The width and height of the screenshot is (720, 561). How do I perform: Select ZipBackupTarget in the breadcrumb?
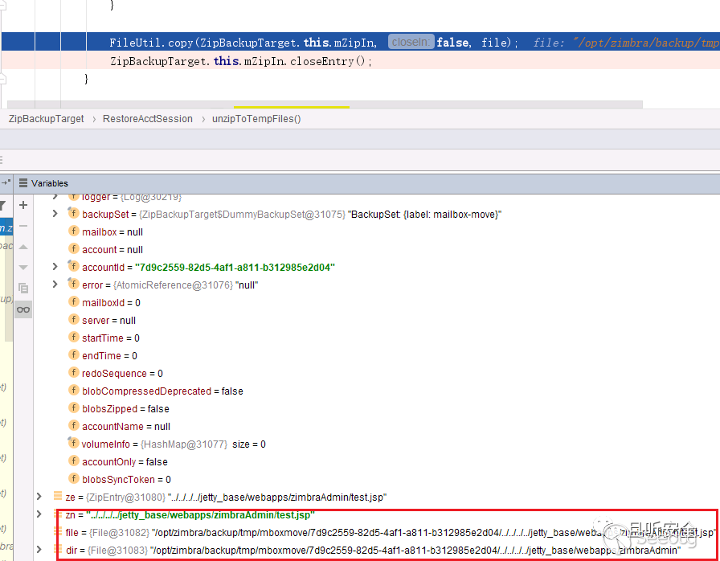46,119
